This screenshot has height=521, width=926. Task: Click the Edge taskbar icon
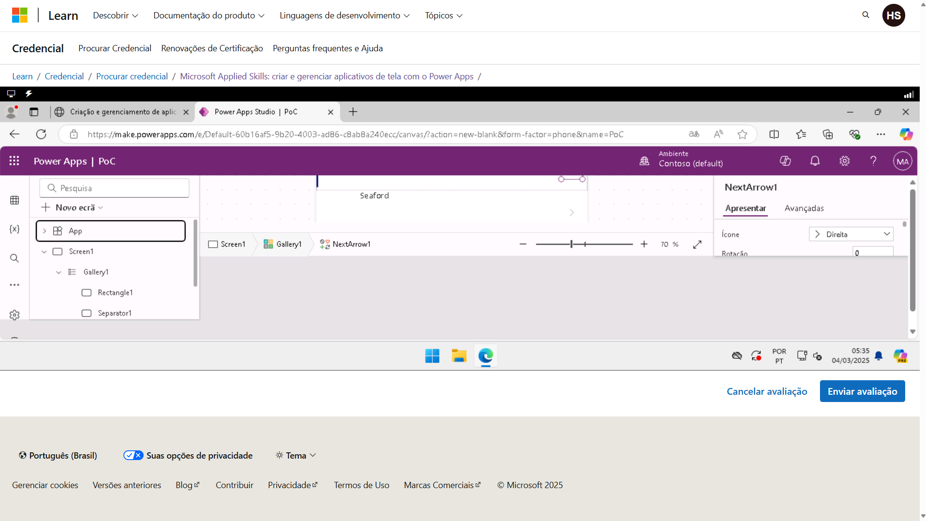(x=486, y=356)
